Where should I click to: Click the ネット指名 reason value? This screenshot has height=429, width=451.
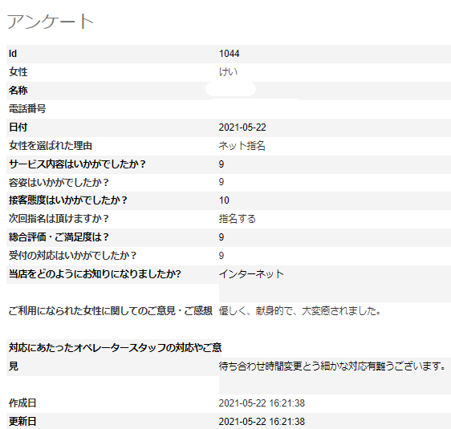pyautogui.click(x=242, y=146)
